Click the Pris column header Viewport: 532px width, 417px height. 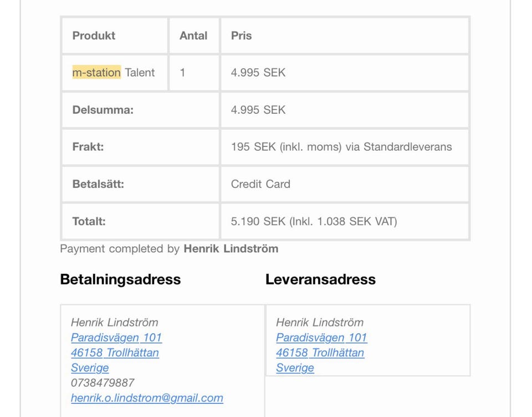click(241, 35)
